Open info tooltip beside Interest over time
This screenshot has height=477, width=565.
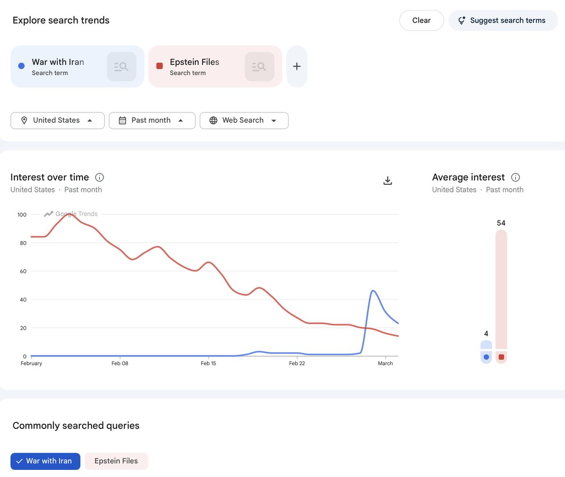[x=99, y=177]
